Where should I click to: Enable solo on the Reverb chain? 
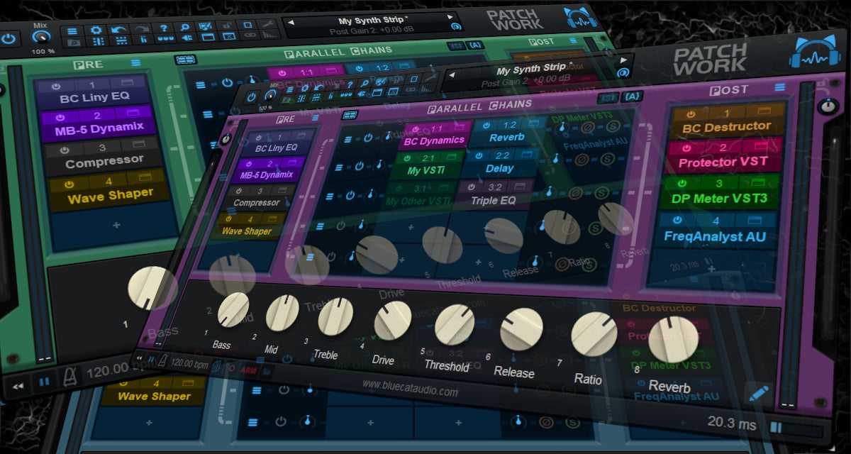coord(613,126)
